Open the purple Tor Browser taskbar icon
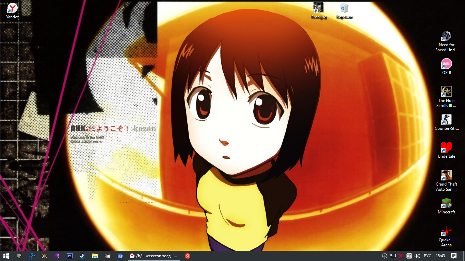 coord(57,256)
